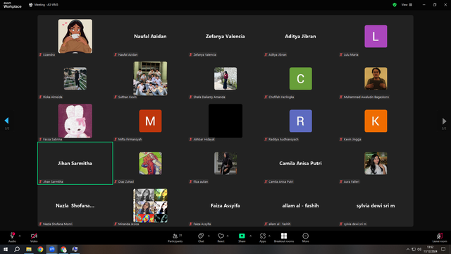Open the More options menu
This screenshot has height=254, width=451.
coord(305,238)
